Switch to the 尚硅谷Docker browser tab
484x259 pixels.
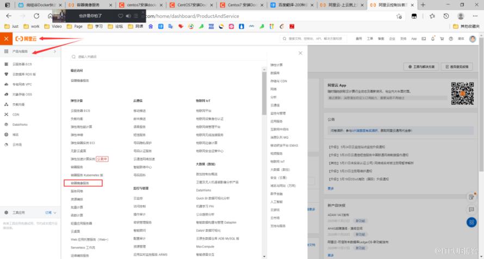point(40,5)
